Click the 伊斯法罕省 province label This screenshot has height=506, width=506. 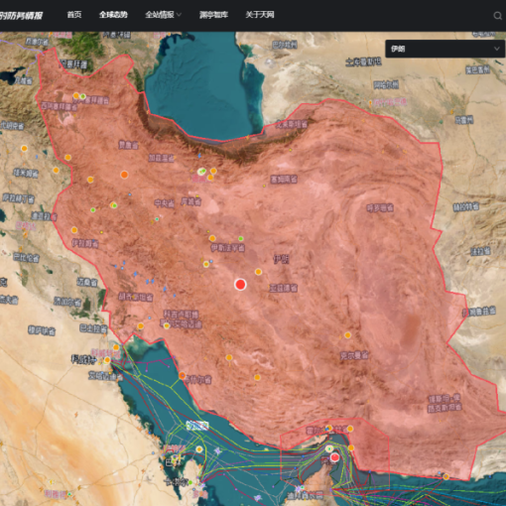point(228,247)
